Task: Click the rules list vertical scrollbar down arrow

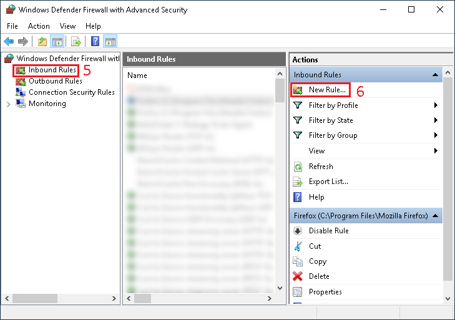Action: click(280, 288)
